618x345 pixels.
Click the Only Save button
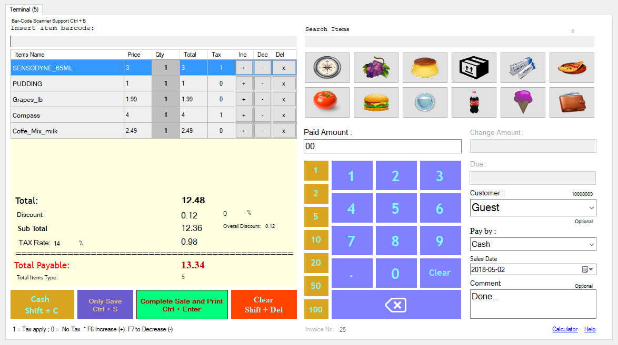105,305
